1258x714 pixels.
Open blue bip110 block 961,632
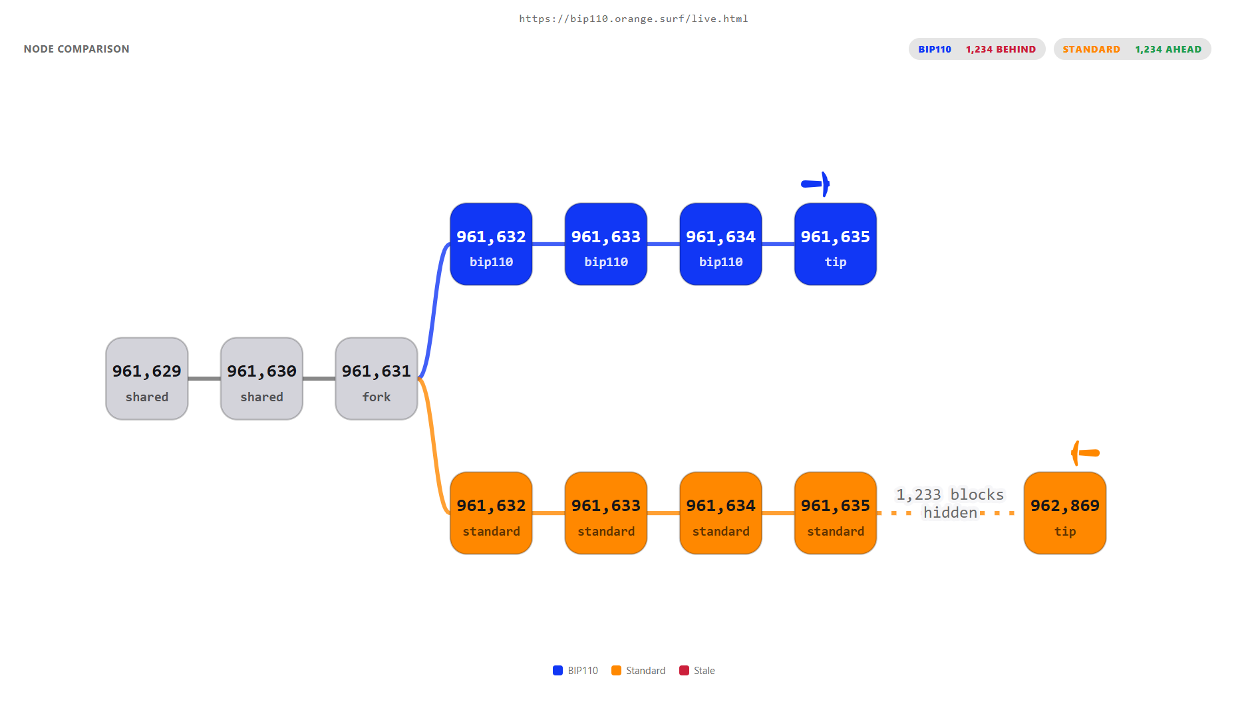tap(491, 244)
